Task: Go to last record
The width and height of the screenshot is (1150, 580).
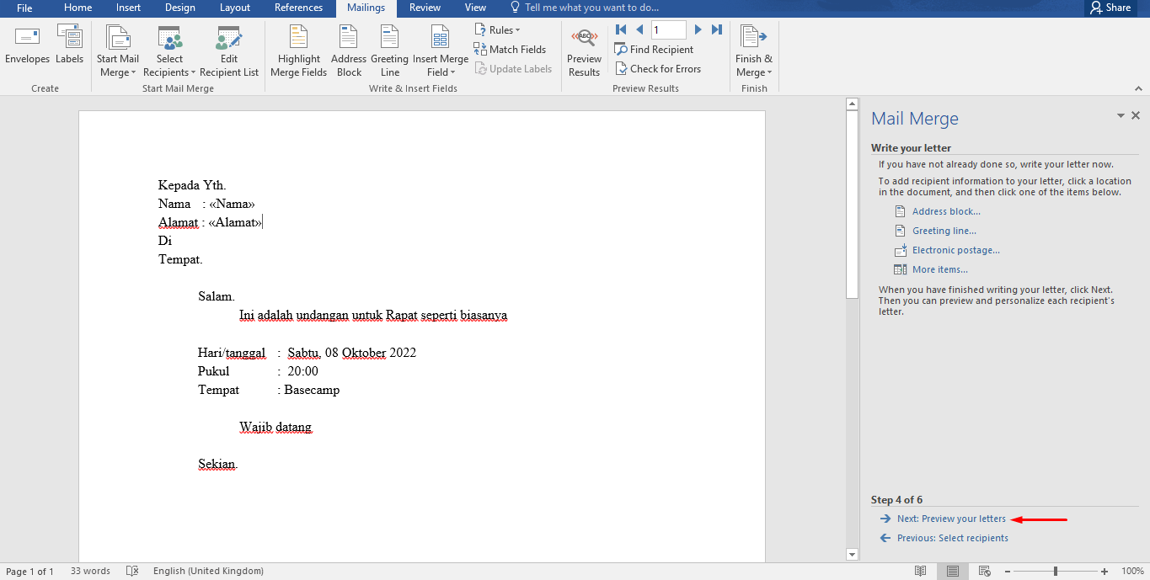Action: [717, 29]
